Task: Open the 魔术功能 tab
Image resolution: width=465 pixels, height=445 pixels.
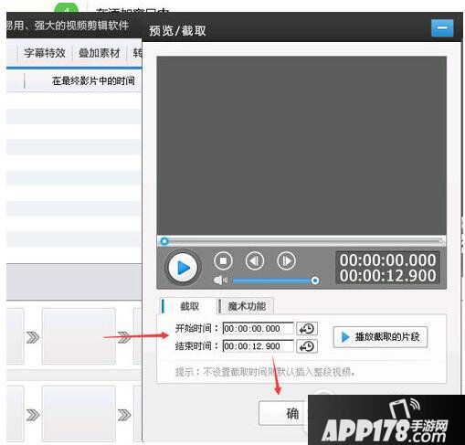Action: (247, 306)
